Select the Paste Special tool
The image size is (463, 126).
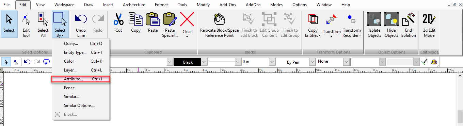170,24
